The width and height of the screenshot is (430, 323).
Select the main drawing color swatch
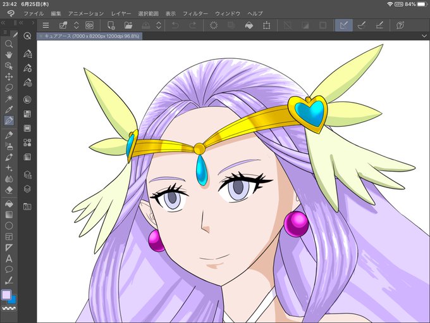coord(6,295)
